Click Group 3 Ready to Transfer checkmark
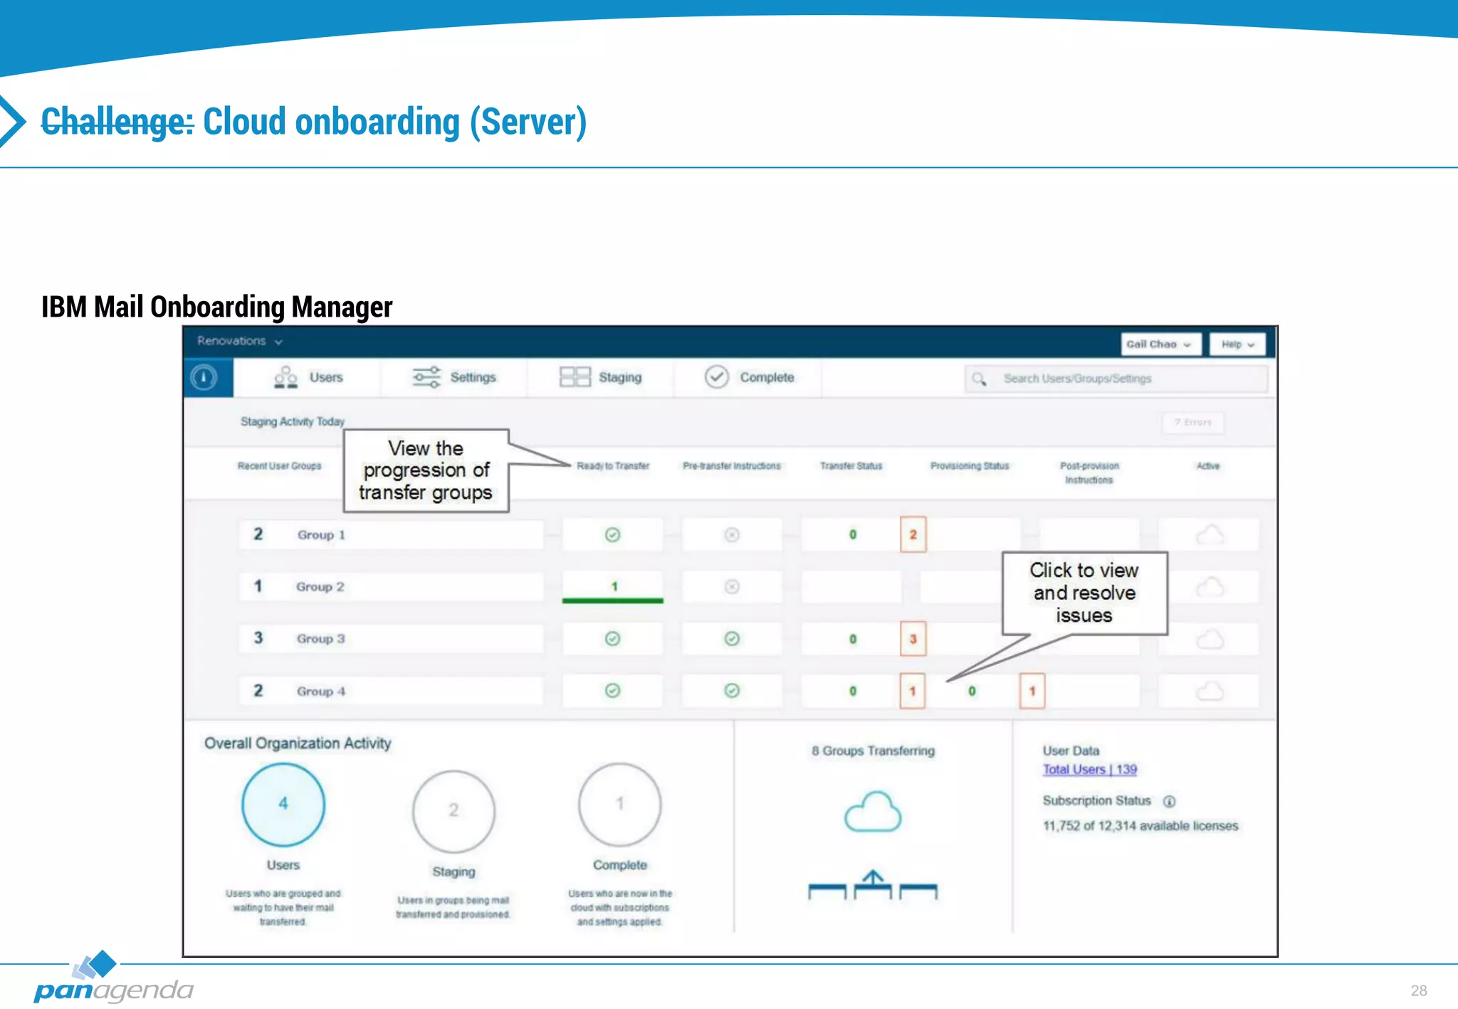1458x1009 pixels. pos(612,638)
